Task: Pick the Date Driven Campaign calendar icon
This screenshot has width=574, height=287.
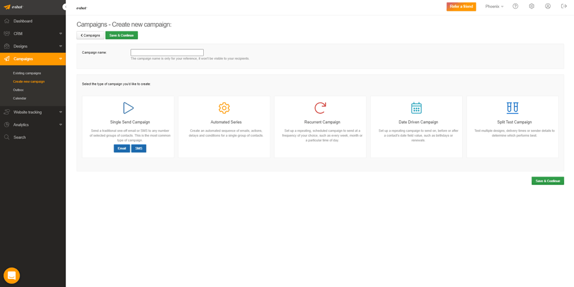Action: point(416,108)
